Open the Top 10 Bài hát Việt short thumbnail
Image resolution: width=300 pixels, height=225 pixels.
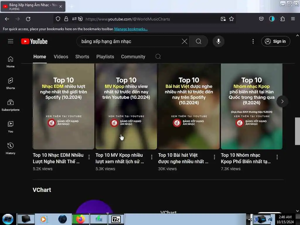tap(189, 106)
